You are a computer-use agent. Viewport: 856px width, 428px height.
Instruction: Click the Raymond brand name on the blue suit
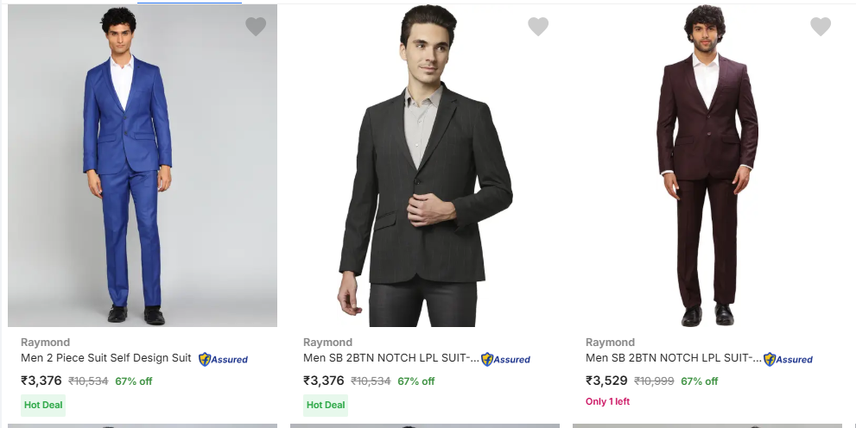(x=45, y=343)
